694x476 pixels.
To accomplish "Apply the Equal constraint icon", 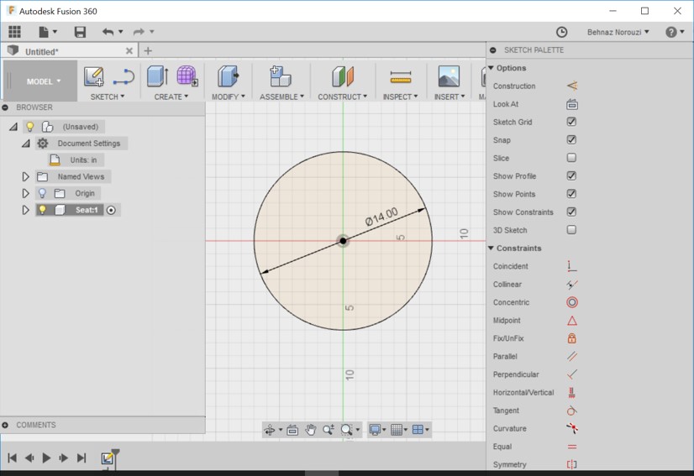I will pyautogui.click(x=572, y=447).
